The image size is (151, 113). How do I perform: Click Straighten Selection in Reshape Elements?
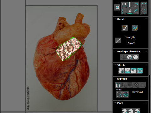124,57
